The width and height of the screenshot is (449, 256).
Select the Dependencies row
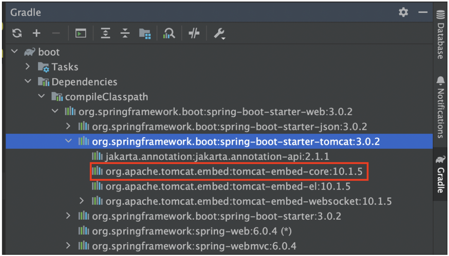click(x=220, y=82)
